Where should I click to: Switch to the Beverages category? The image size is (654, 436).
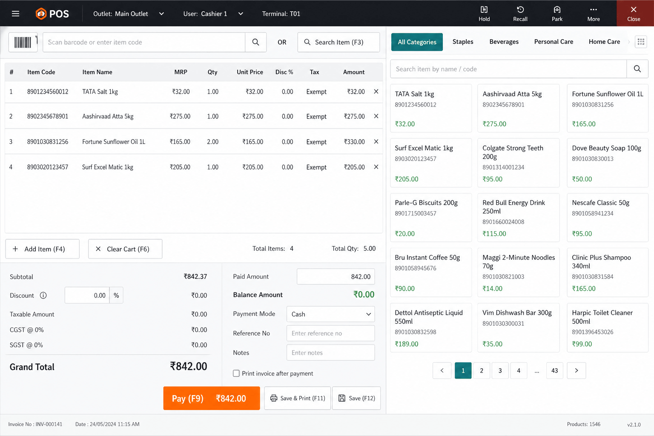(504, 42)
